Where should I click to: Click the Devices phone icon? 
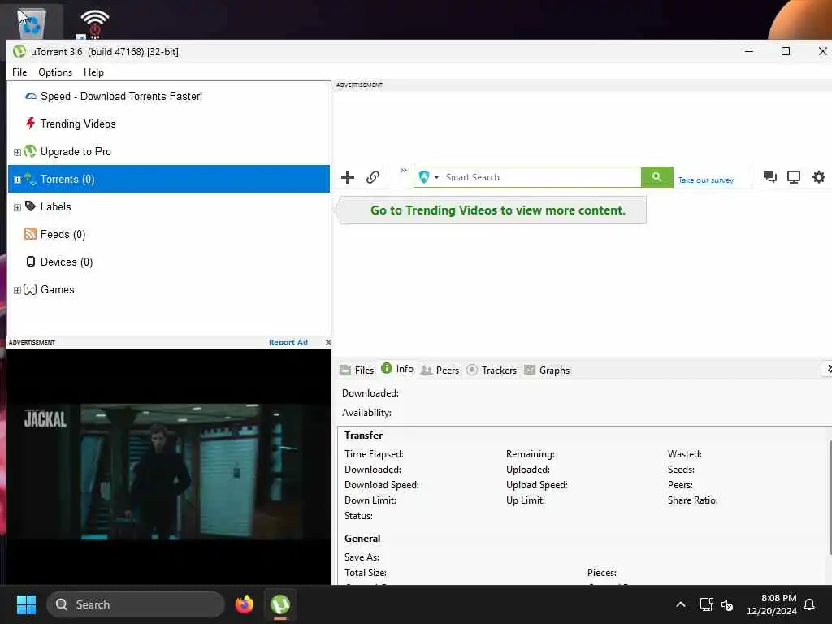click(x=31, y=261)
